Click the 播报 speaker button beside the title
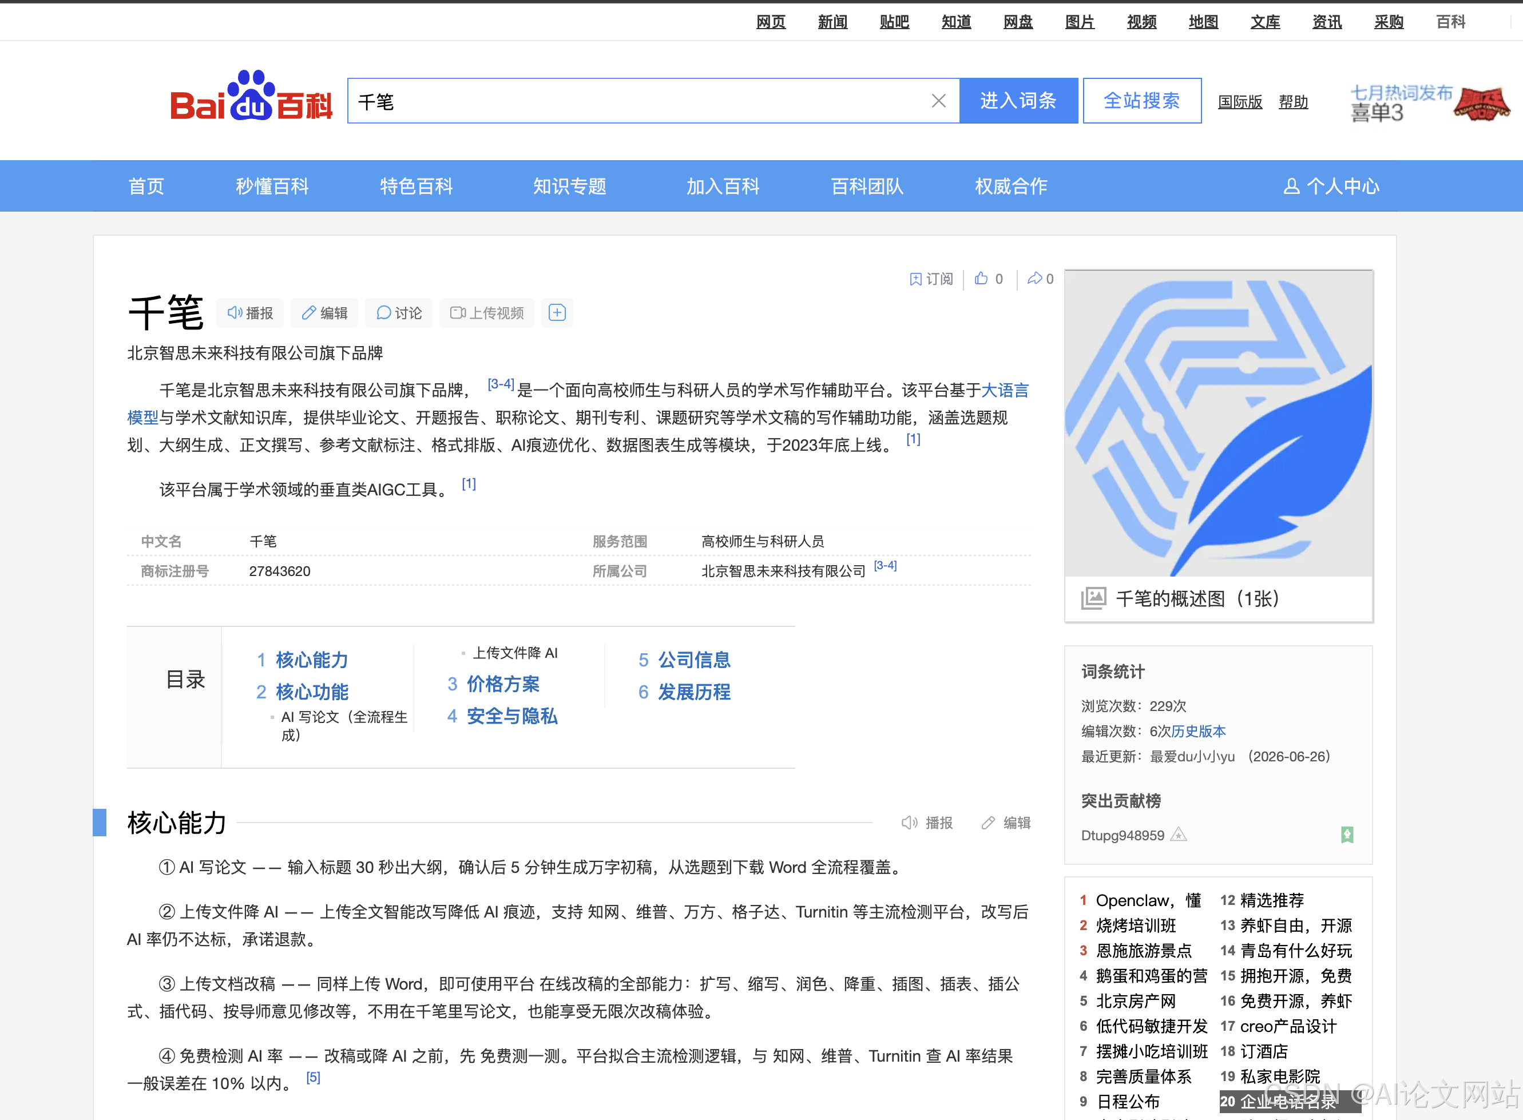The height and width of the screenshot is (1120, 1523). click(x=249, y=312)
